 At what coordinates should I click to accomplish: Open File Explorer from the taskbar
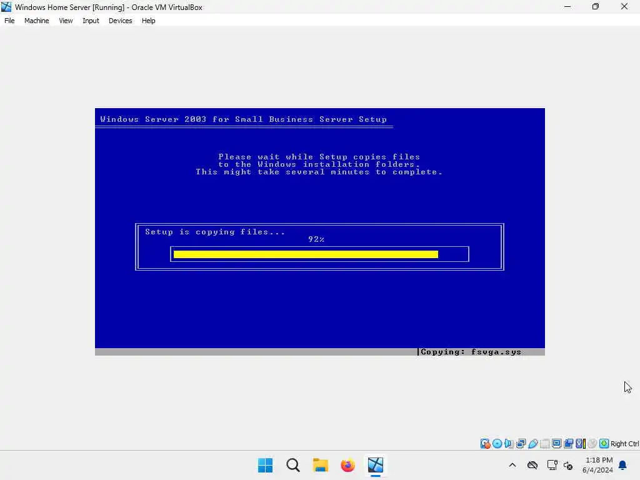tap(321, 465)
